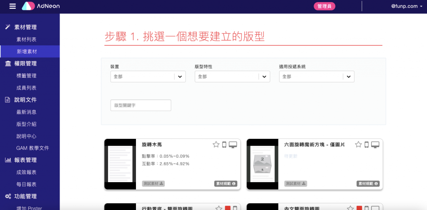The image size is (427, 210).
Task: Open the hamburger menu icon
Action: coord(13,6)
